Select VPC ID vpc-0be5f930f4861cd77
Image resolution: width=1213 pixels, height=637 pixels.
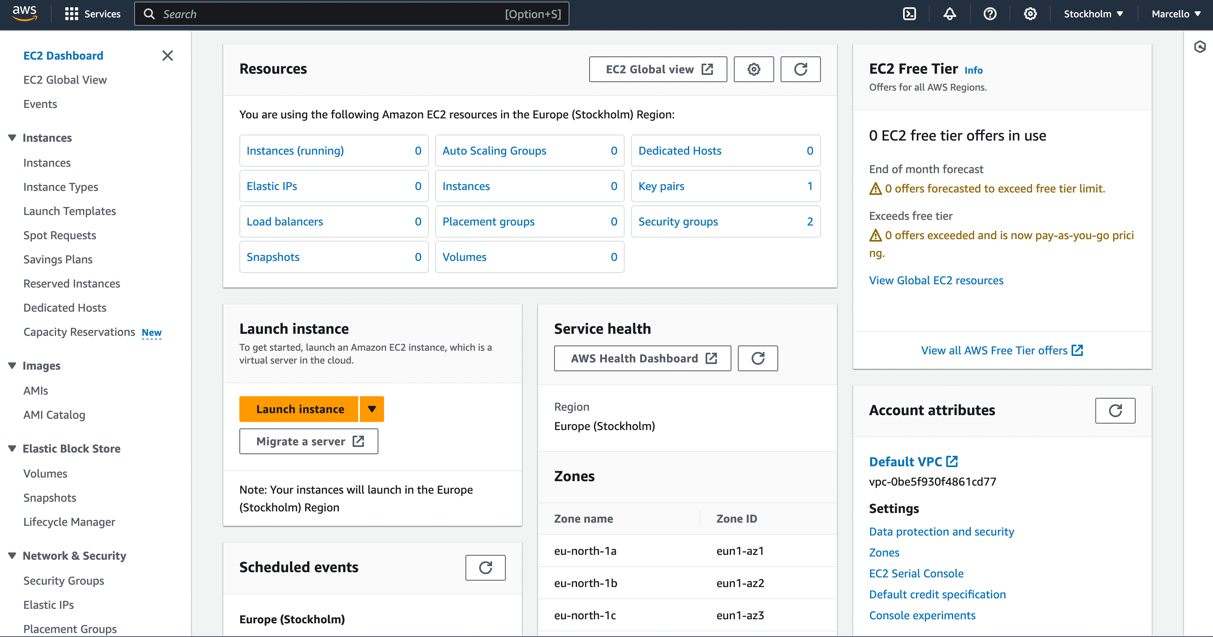pos(933,482)
